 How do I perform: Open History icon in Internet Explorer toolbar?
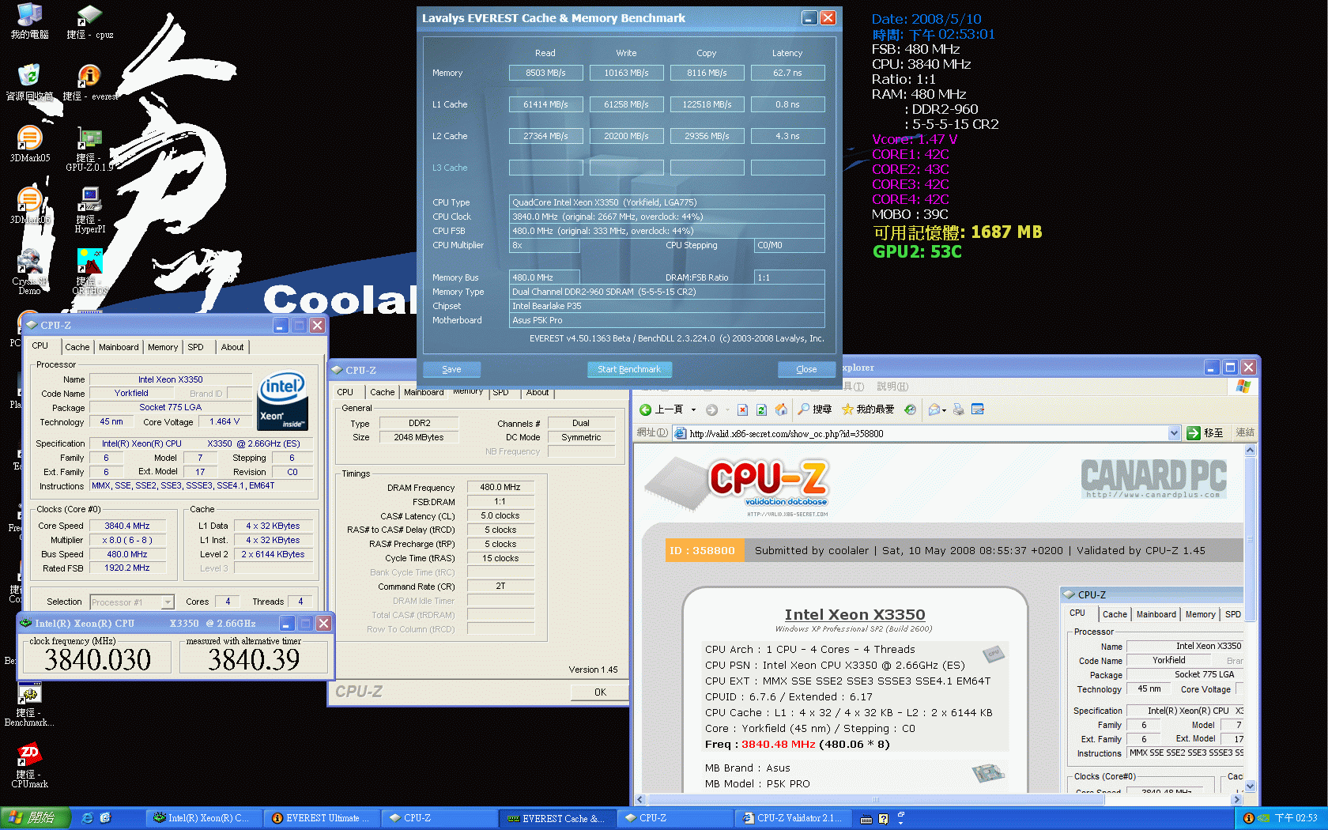click(911, 409)
